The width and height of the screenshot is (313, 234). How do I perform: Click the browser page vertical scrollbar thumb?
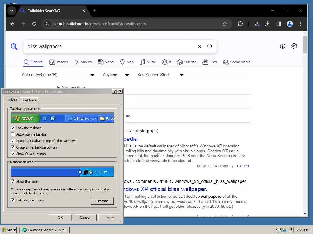[305, 44]
